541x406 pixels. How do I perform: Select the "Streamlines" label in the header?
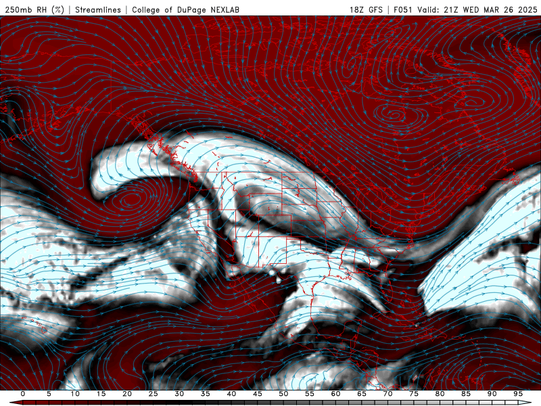click(x=98, y=9)
